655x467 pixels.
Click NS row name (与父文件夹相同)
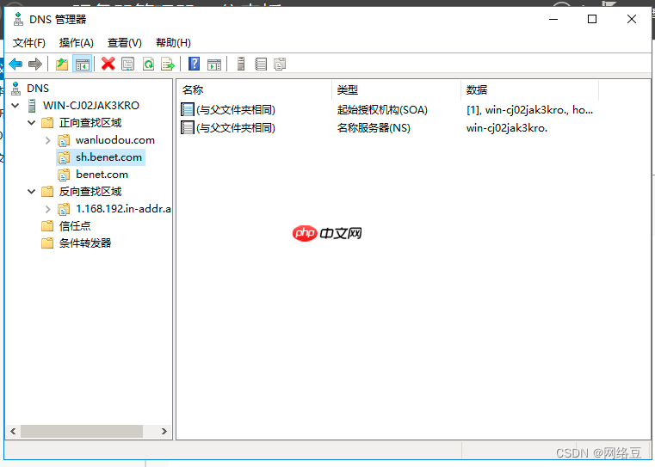[x=236, y=127]
